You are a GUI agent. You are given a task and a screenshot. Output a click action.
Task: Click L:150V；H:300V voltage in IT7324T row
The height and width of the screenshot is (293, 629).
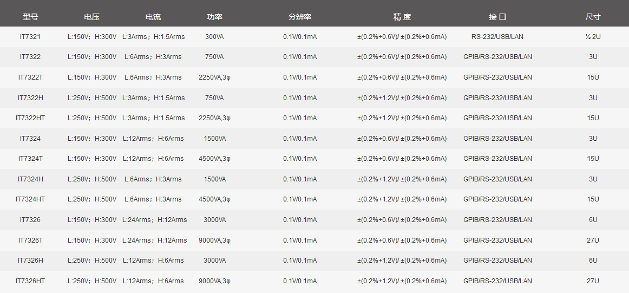point(92,159)
